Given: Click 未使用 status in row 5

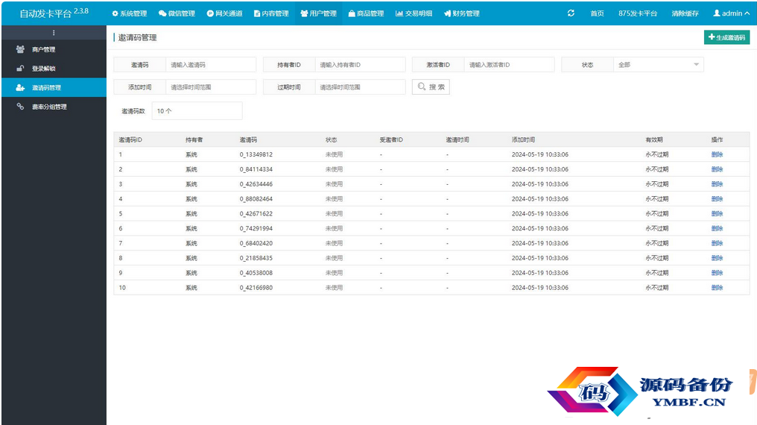Looking at the screenshot, I should point(334,213).
